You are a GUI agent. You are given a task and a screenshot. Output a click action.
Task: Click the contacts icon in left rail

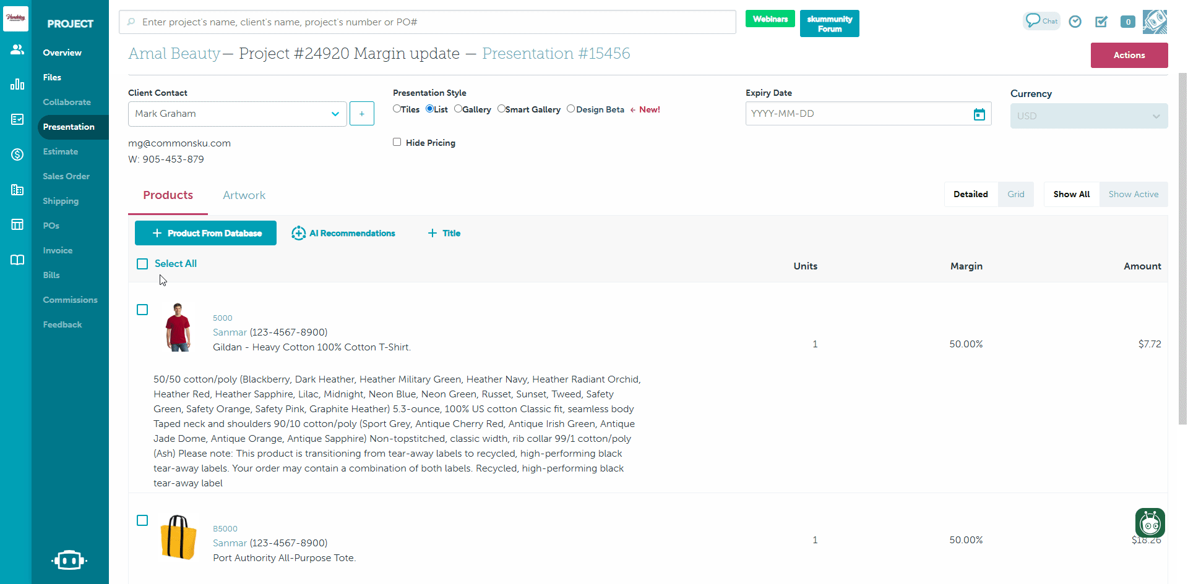coord(17,49)
